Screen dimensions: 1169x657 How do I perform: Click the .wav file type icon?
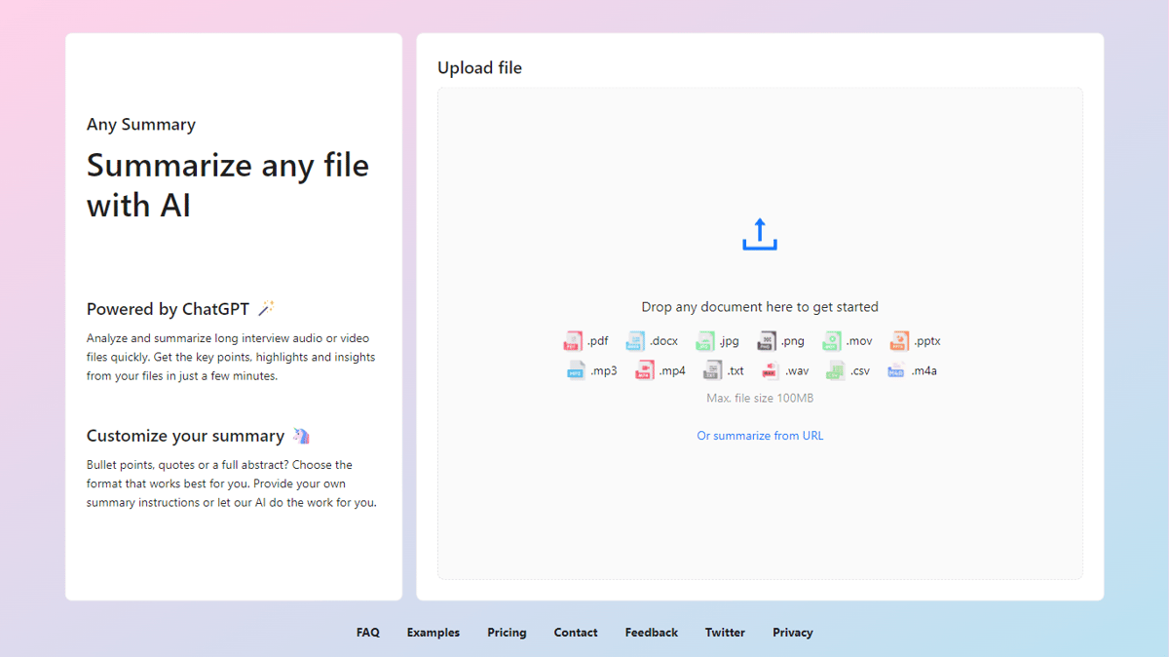pos(770,370)
